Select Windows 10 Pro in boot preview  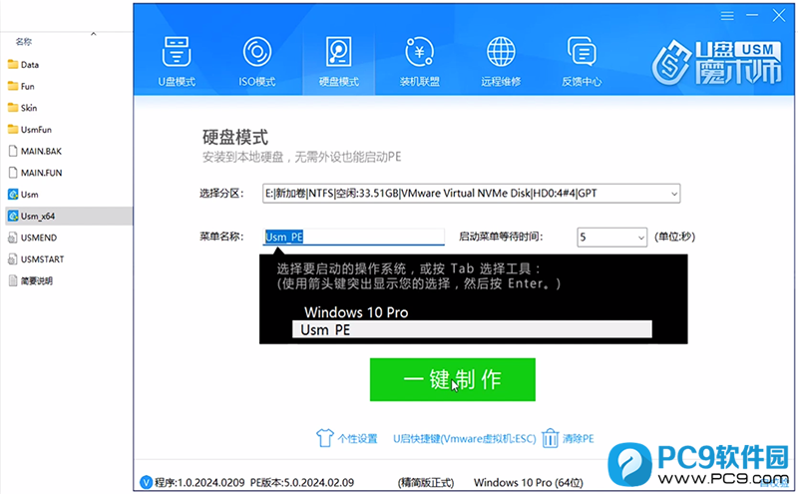tap(356, 312)
